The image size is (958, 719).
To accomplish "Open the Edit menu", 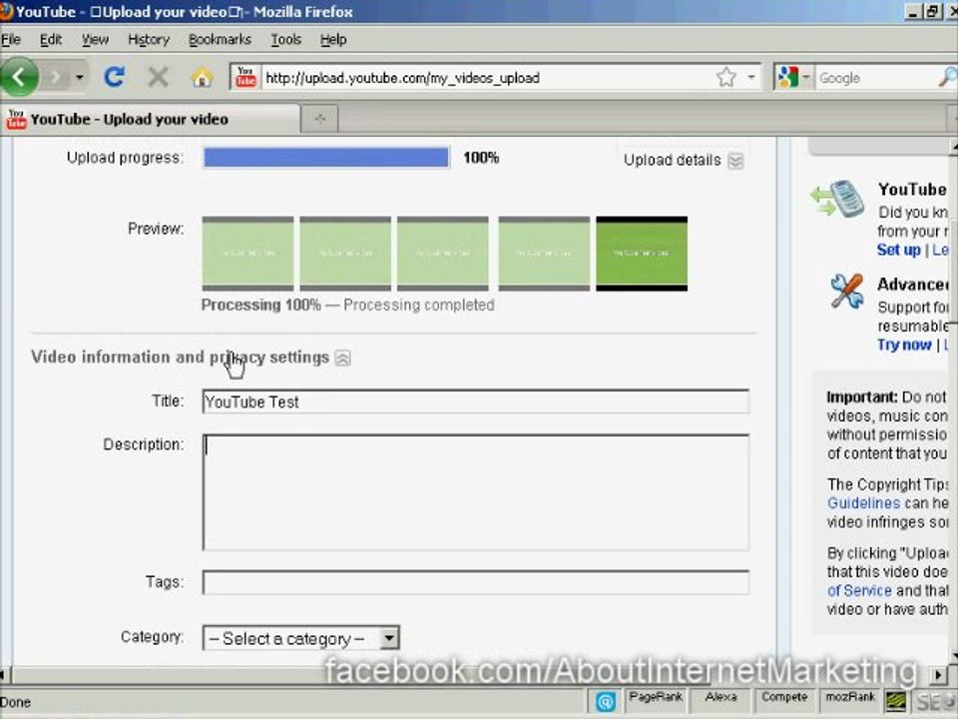I will pyautogui.click(x=51, y=40).
